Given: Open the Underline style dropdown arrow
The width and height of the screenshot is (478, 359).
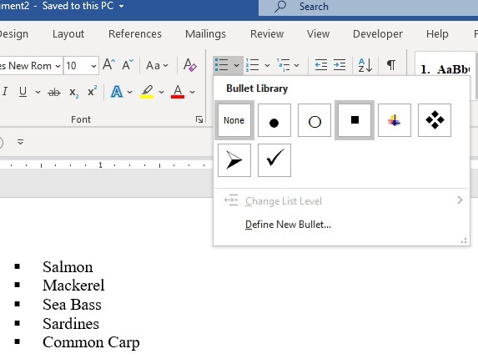Looking at the screenshot, I should pos(38,92).
